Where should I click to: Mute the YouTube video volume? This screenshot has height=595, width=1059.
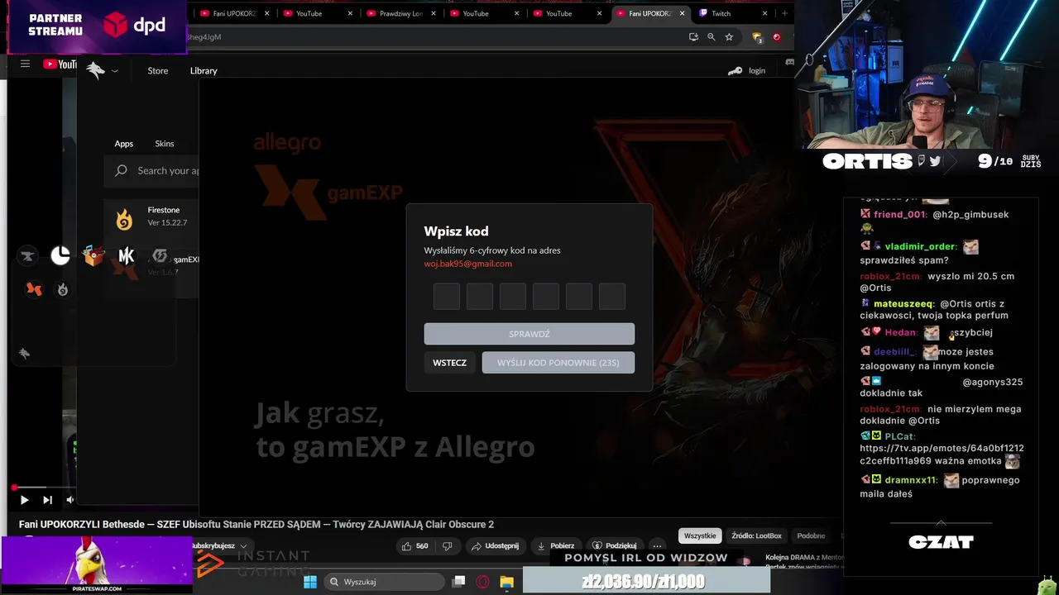click(x=69, y=499)
